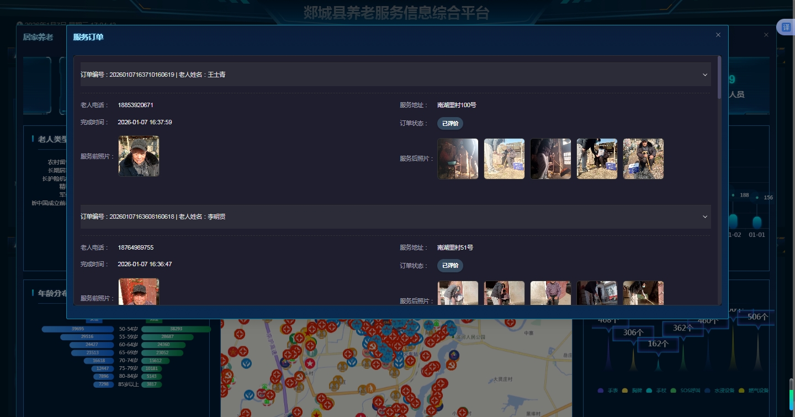Close the 服务订单 dialog
Screen dimensions: 795x417
pyautogui.click(x=718, y=35)
